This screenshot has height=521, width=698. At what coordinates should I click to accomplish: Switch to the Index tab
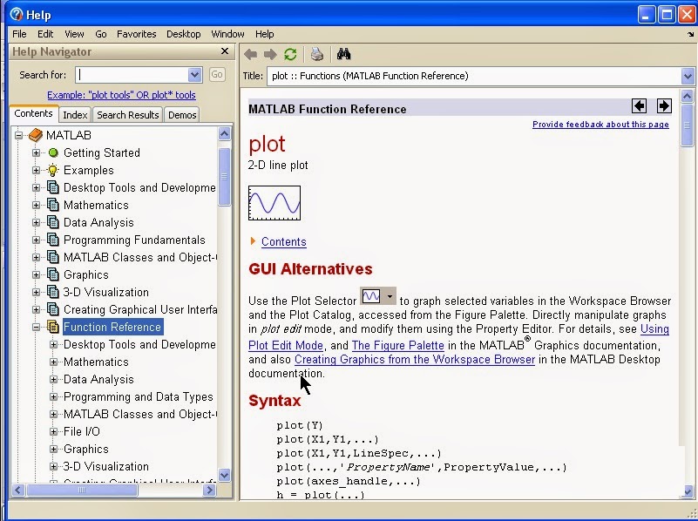click(75, 114)
